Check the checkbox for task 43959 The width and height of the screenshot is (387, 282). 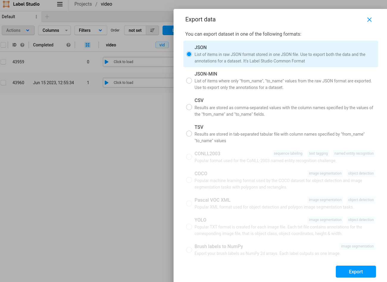tap(3, 62)
